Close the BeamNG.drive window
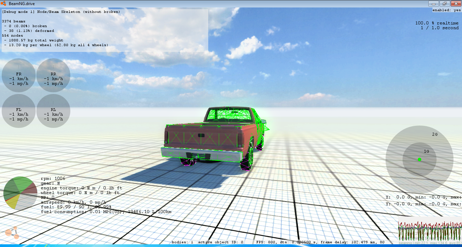Viewport: 462px width, 247px height. click(x=455, y=3)
